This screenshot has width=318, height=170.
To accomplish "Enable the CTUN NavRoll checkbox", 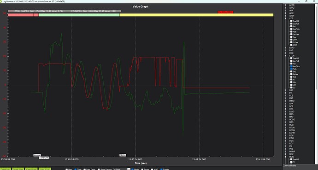I will pyautogui.click(x=291, y=61).
